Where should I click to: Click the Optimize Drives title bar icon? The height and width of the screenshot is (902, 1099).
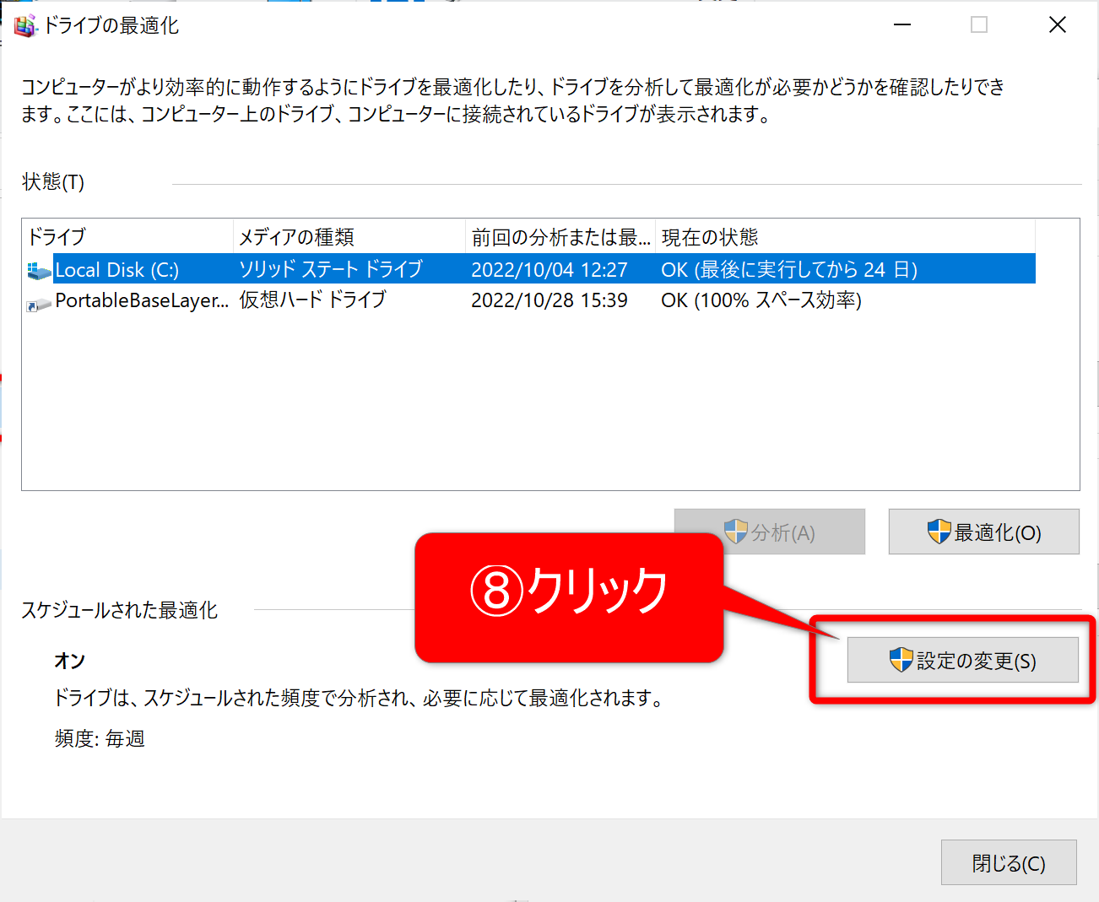(24, 26)
